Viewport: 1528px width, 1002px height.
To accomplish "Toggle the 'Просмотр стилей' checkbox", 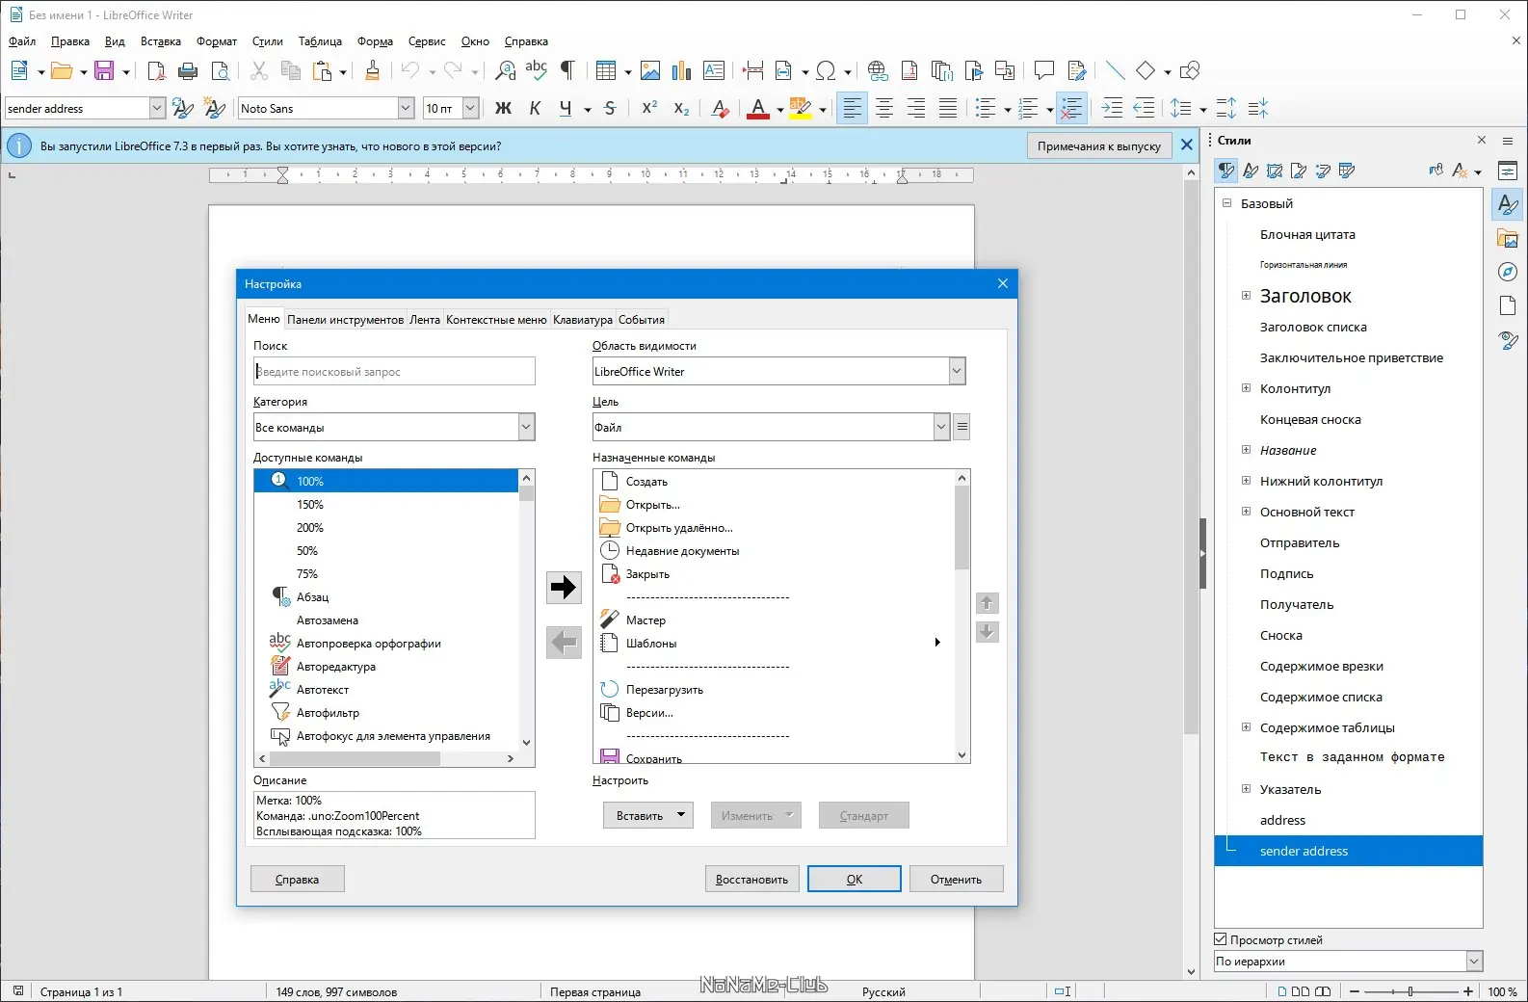I will [x=1221, y=939].
